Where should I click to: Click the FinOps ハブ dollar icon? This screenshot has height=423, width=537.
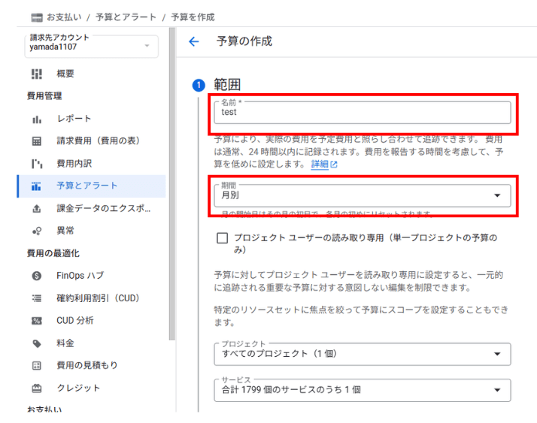point(36,276)
